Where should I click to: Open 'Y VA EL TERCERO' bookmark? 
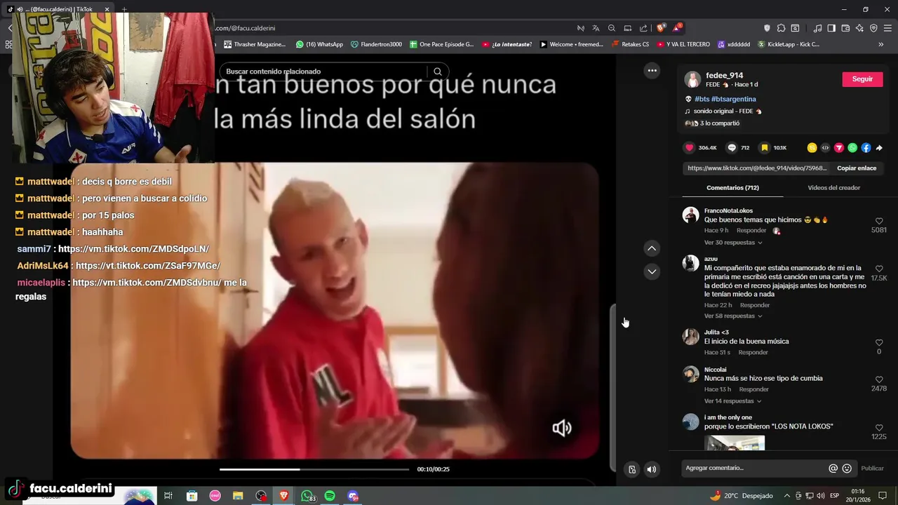683,44
